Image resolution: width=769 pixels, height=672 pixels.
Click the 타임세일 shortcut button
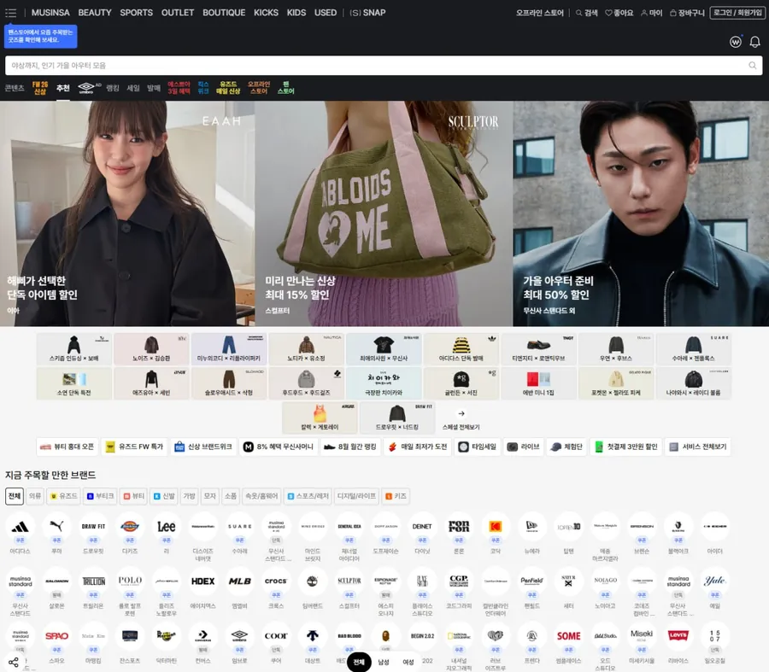pyautogui.click(x=478, y=447)
